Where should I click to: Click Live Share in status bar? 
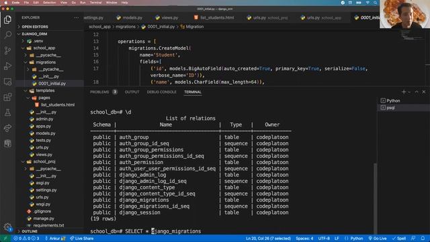pyautogui.click(x=82, y=239)
